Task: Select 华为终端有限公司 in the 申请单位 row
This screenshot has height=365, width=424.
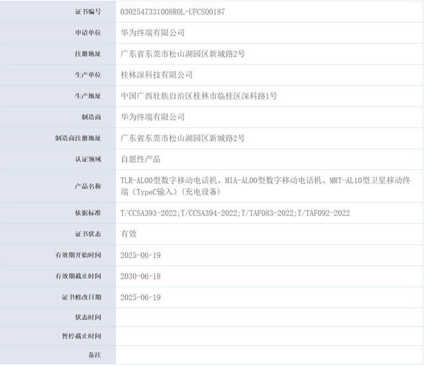Action: tap(152, 33)
